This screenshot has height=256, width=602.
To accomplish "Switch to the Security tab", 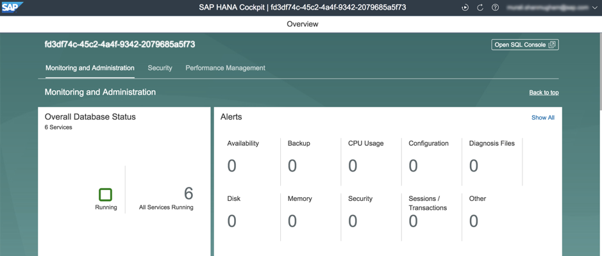I will (160, 68).
